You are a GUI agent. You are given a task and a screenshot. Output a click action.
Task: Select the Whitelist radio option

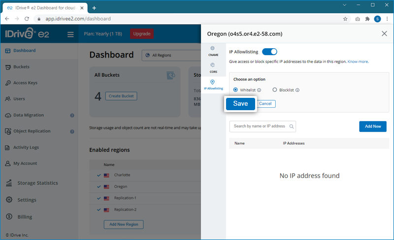click(235, 90)
